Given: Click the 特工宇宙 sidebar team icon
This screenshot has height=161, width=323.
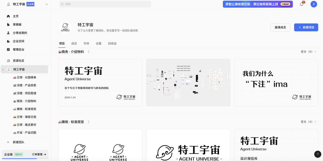Looking at the screenshot, I should [9, 70].
